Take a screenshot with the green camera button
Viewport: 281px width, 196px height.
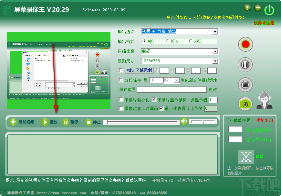point(245,104)
